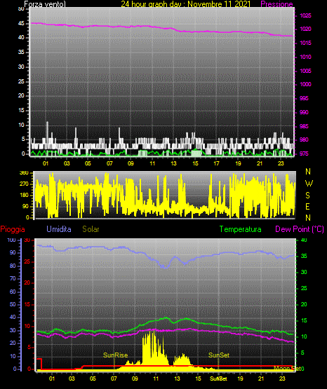Viewport: 327px width, 389px height.
Task: Click the Moon Set marker label
Action: coord(287,368)
